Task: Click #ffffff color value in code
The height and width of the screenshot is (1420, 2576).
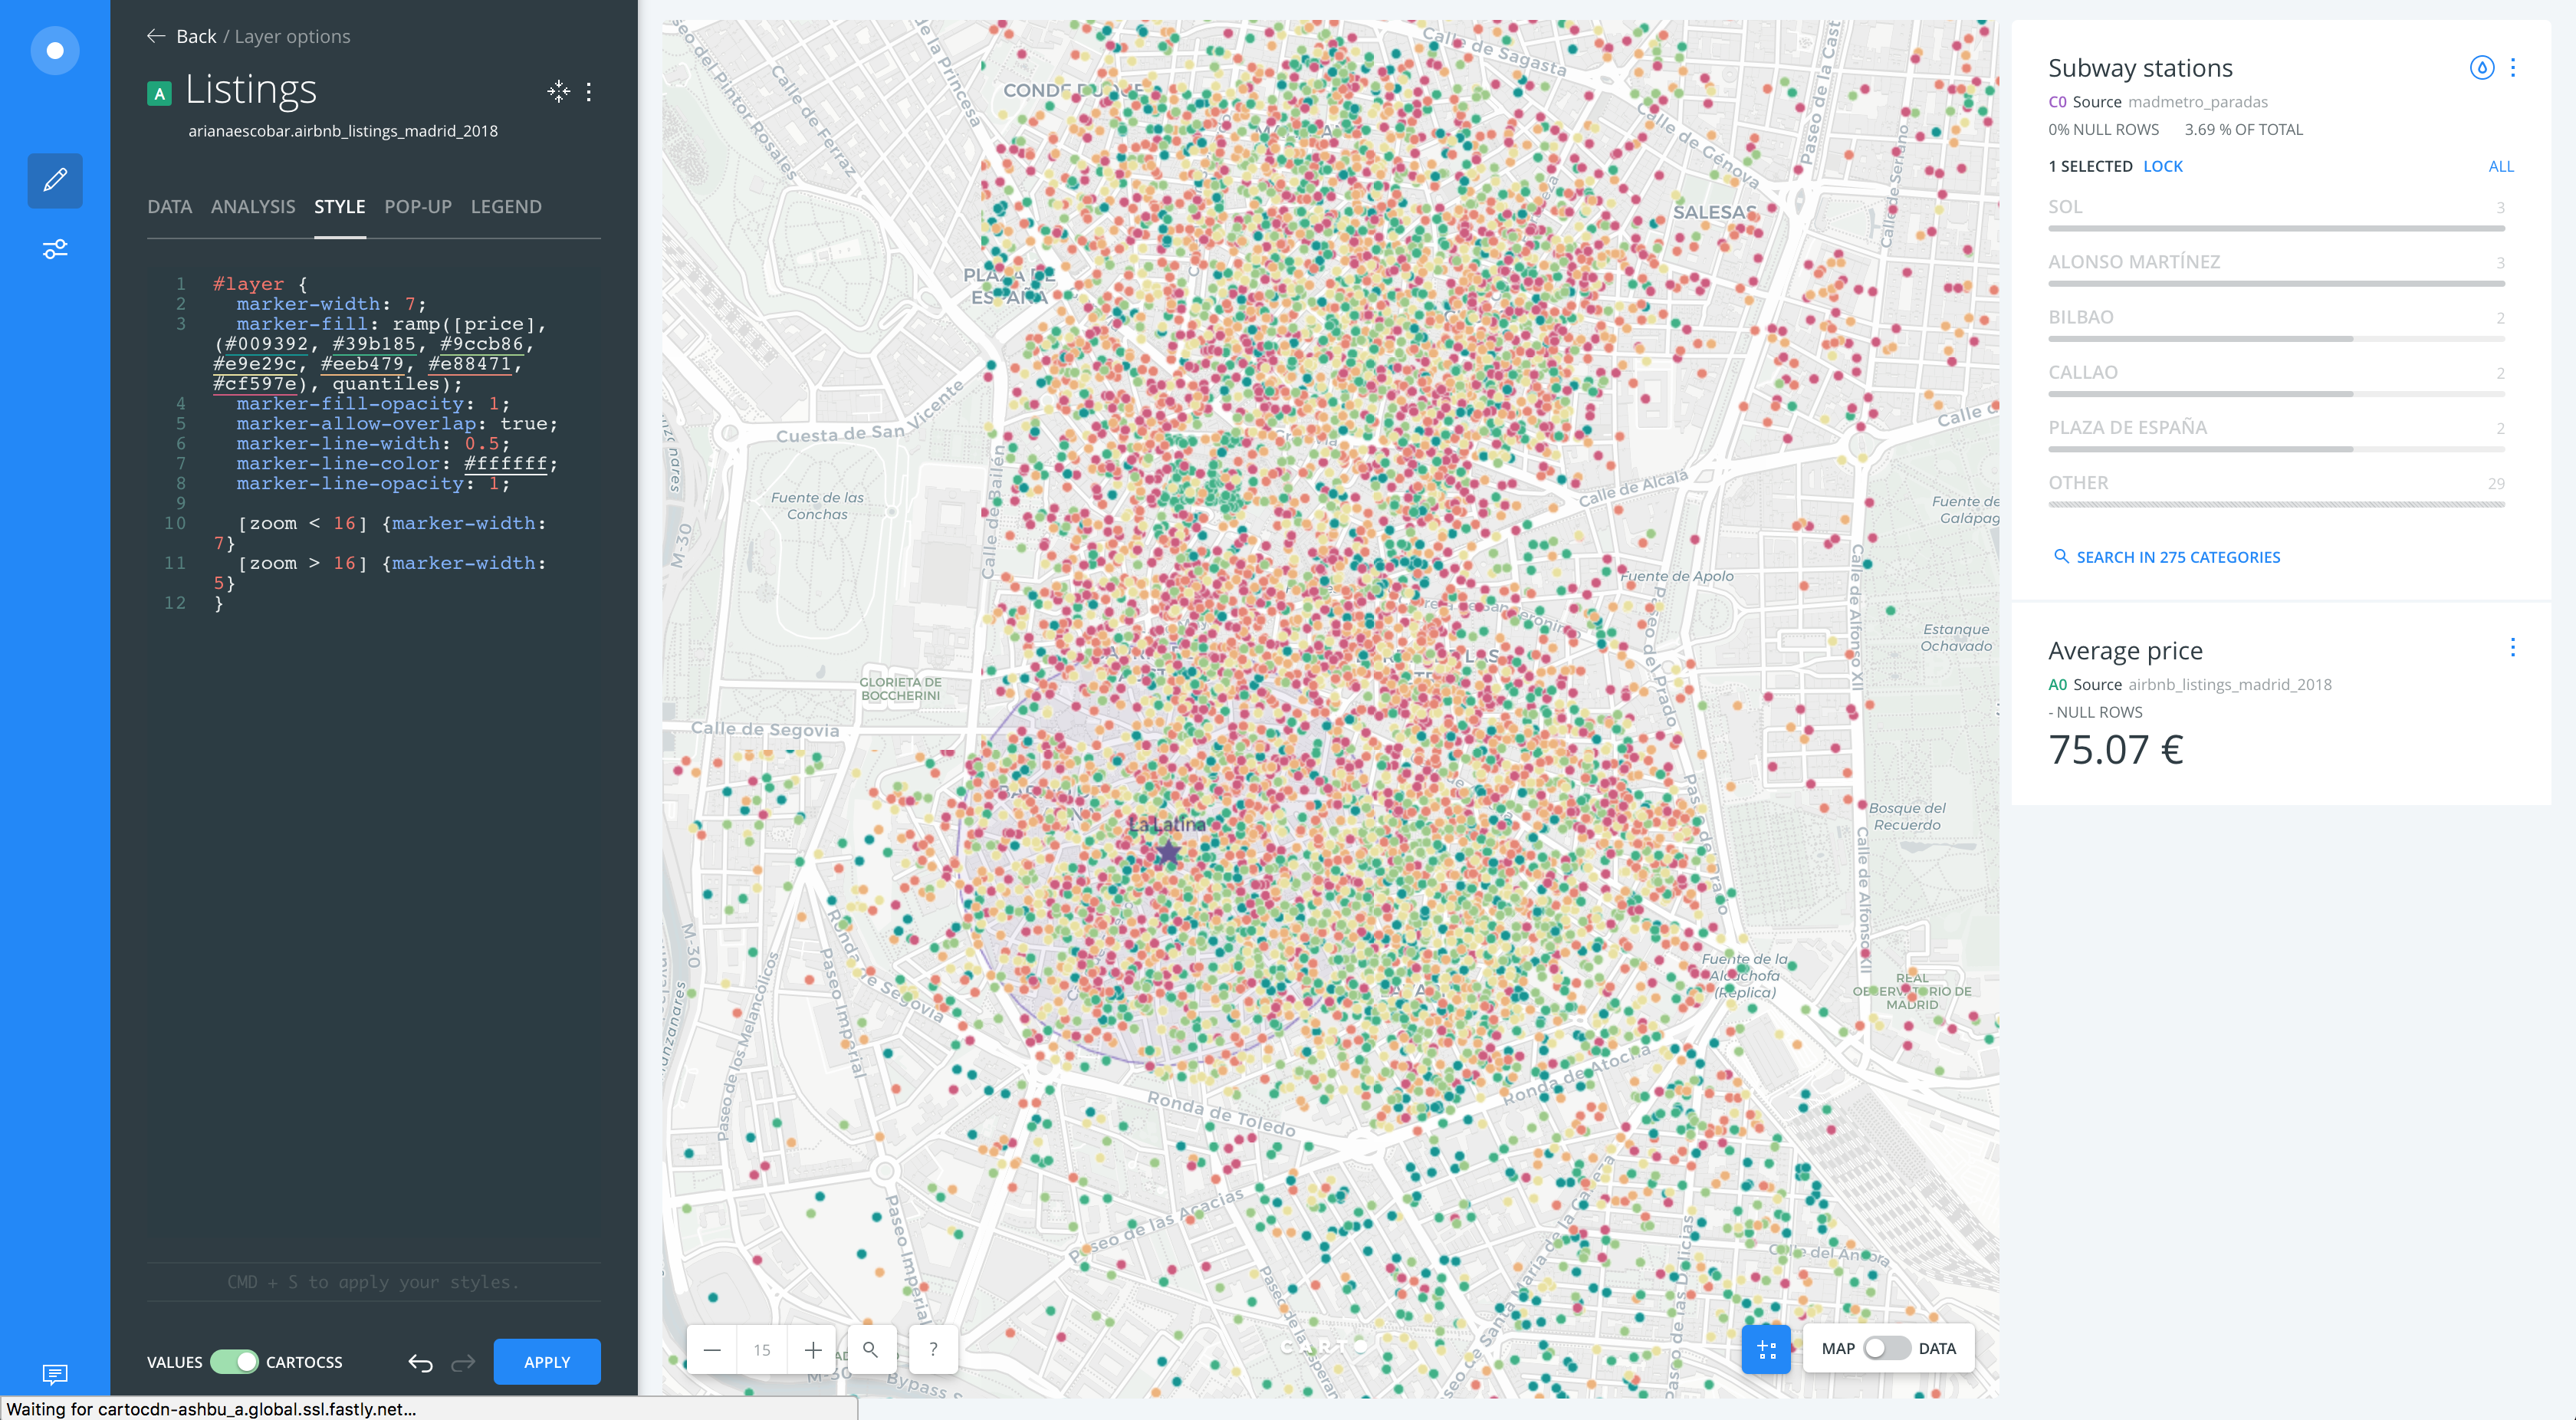Action: 506,464
